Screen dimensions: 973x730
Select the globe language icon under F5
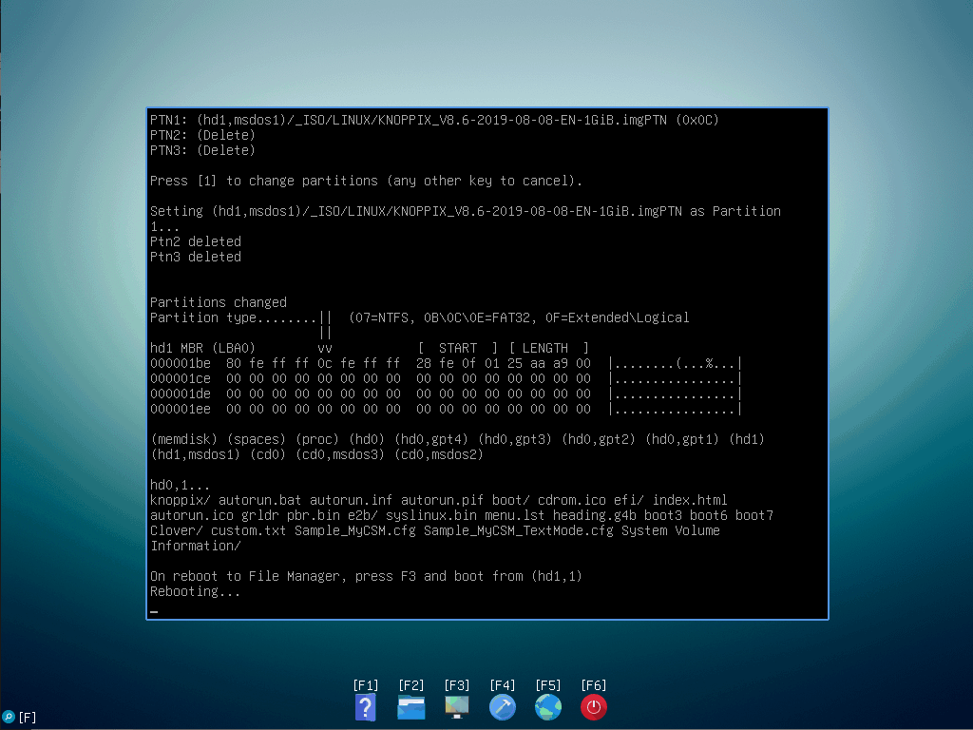click(x=548, y=707)
